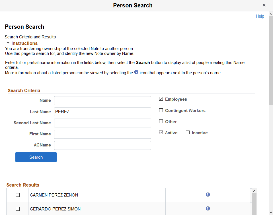Click info icon for GERARDO PEREZ SIMON

pyautogui.click(x=208, y=209)
